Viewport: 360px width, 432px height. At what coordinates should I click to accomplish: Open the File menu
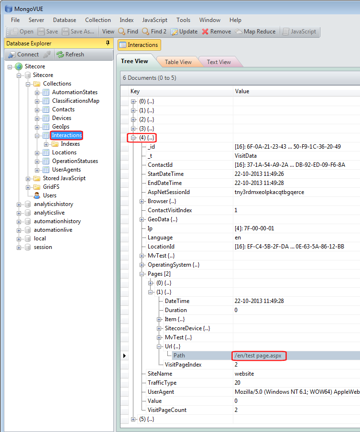[x=15, y=20]
